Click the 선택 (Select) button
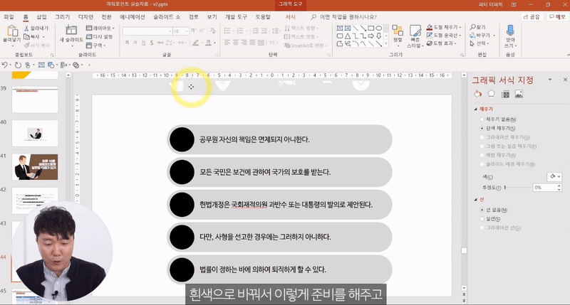 point(478,43)
